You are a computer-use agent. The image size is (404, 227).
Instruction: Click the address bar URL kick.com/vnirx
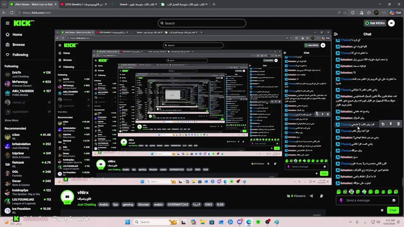pyautogui.click(x=37, y=13)
